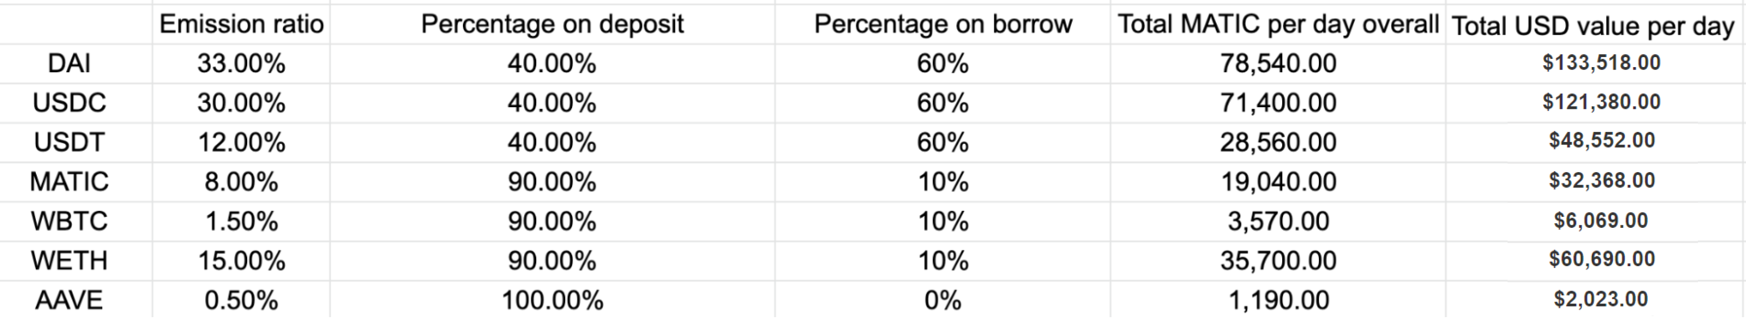Click the DAI row label
This screenshot has height=318, width=1746.
(x=69, y=64)
